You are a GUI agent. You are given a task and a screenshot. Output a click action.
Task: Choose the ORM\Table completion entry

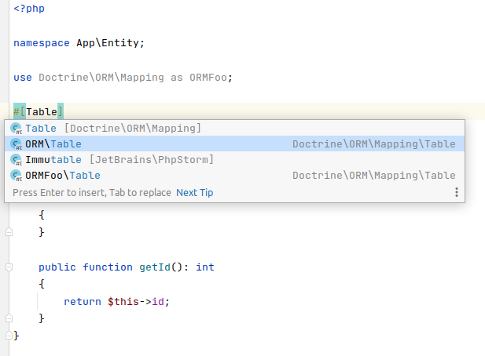coord(234,143)
